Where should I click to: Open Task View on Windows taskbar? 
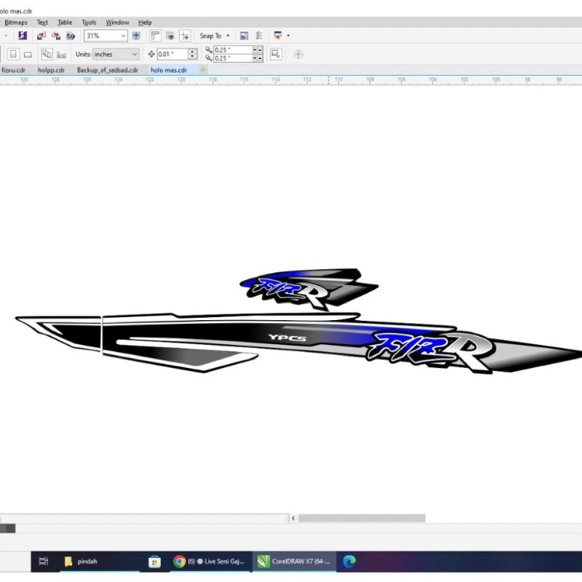tap(44, 561)
